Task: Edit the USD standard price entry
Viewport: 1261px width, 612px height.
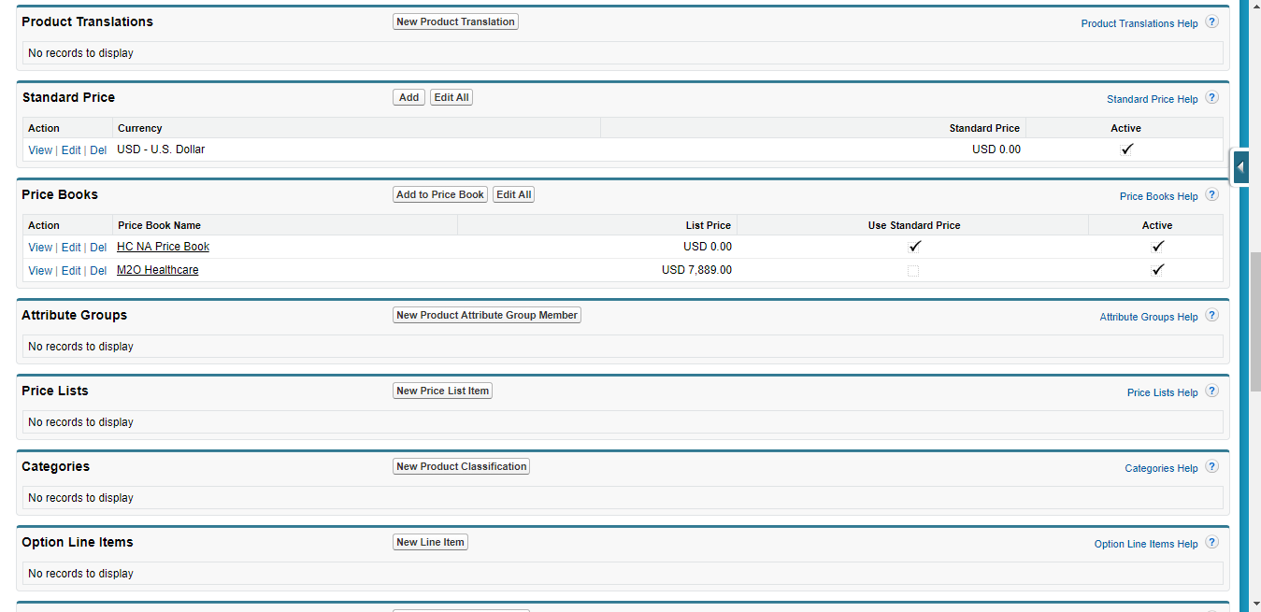Action: coord(71,150)
